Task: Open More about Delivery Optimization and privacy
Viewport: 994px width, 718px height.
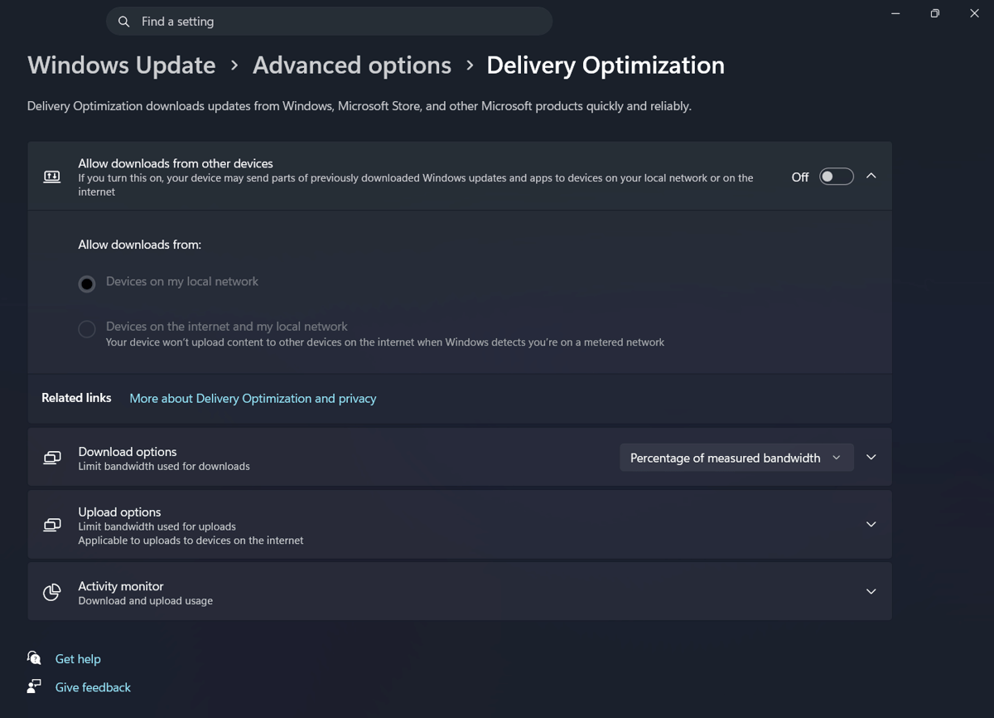Action: [x=253, y=399]
